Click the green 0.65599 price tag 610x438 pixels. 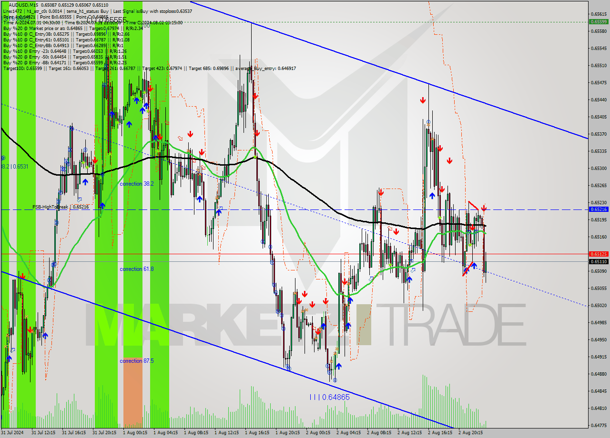[598, 21]
